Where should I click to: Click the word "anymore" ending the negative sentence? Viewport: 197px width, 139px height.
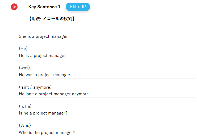click(81, 94)
